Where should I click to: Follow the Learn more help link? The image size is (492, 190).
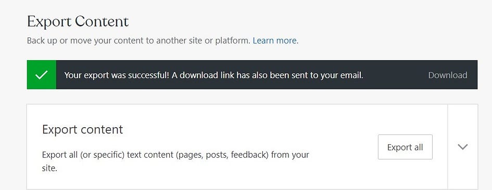tap(274, 40)
